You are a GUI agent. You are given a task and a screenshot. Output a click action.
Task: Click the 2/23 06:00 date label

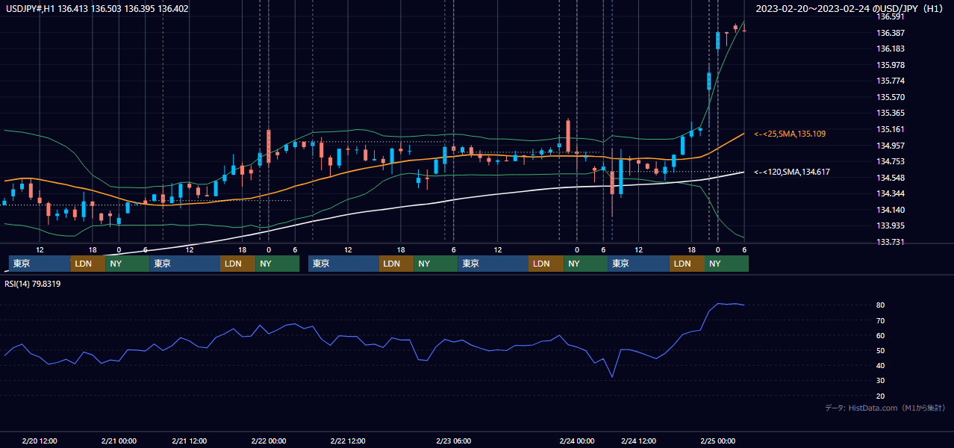(x=454, y=441)
